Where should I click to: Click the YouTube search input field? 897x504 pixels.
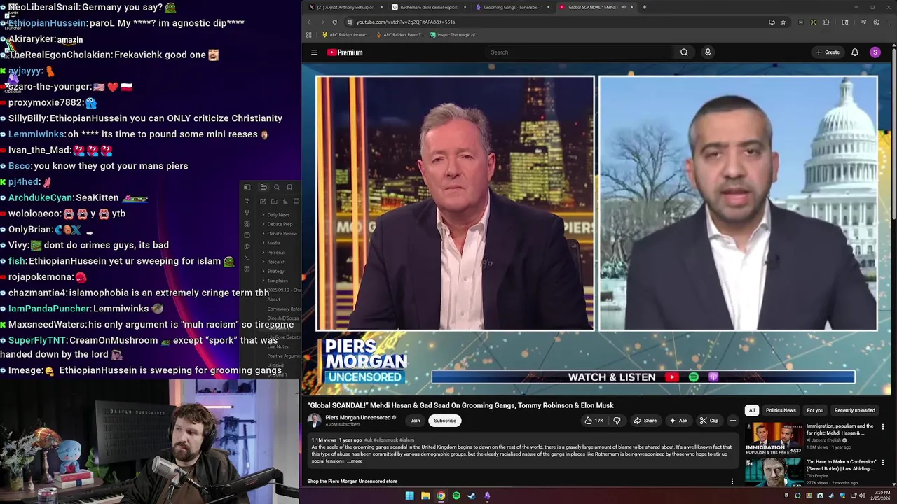579,52
